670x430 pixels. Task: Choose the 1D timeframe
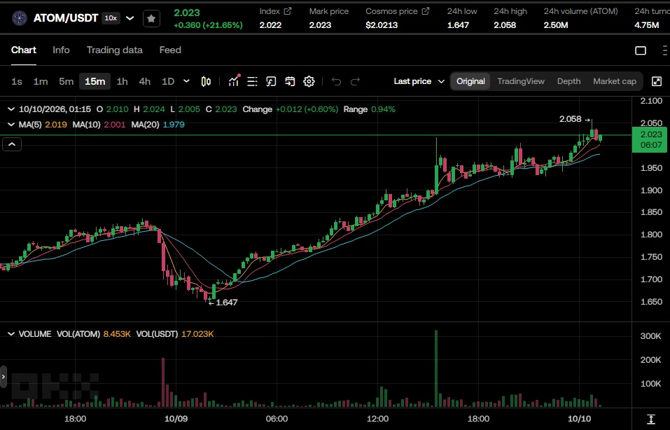coord(168,81)
